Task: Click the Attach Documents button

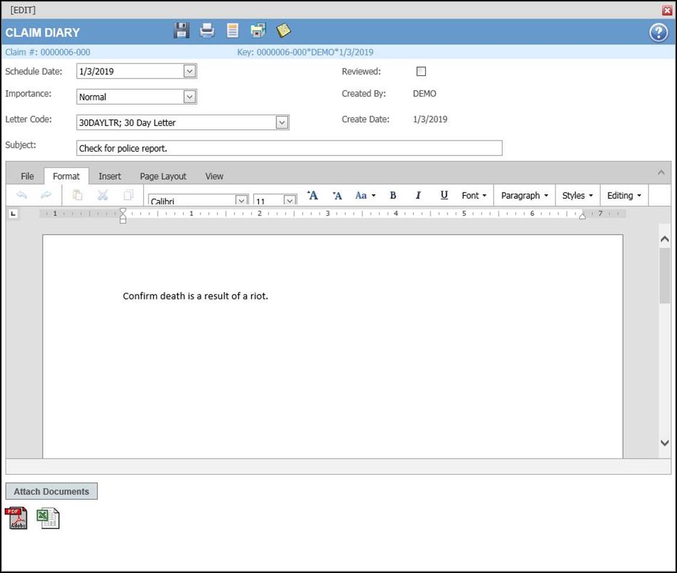Action: click(52, 491)
